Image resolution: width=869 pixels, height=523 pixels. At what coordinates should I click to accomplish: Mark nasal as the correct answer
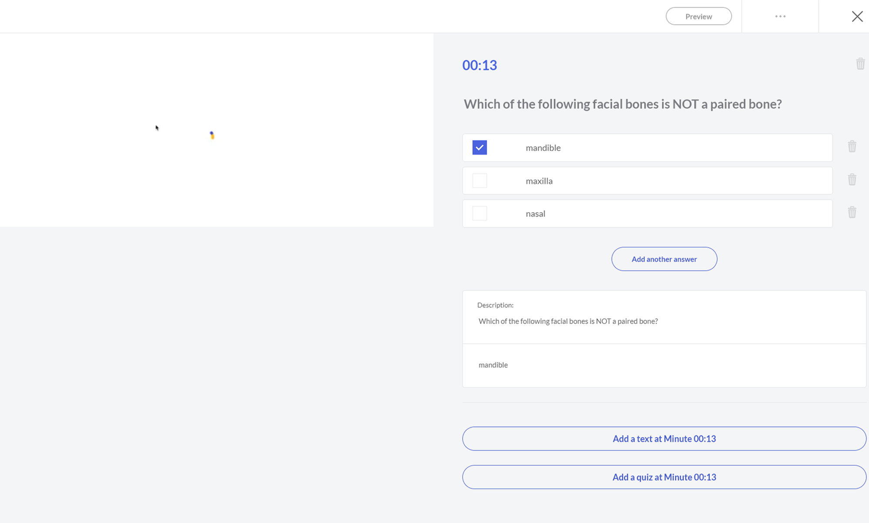pos(479,214)
